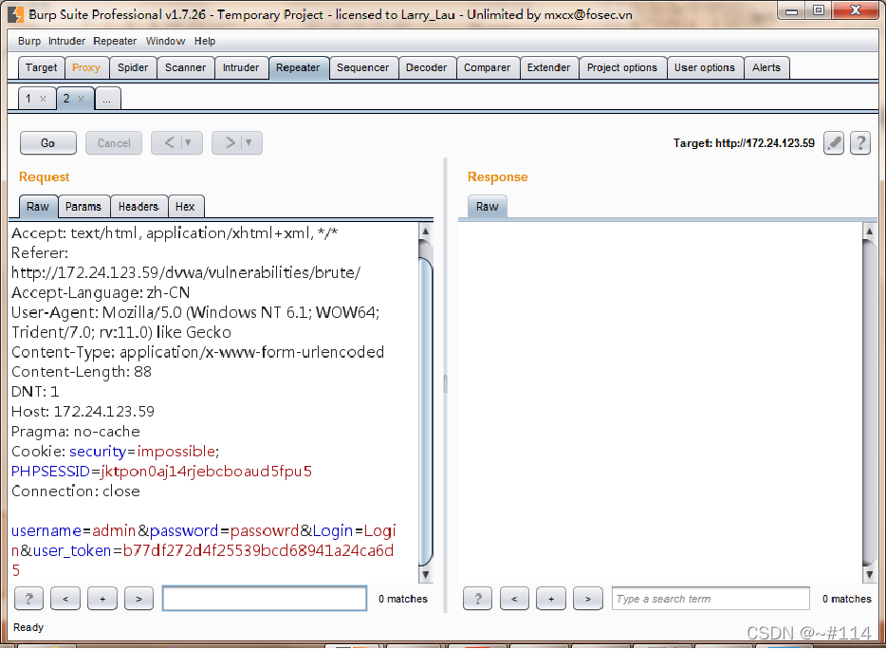Go to next match in response search
This screenshot has width=886, height=649.
(x=587, y=599)
